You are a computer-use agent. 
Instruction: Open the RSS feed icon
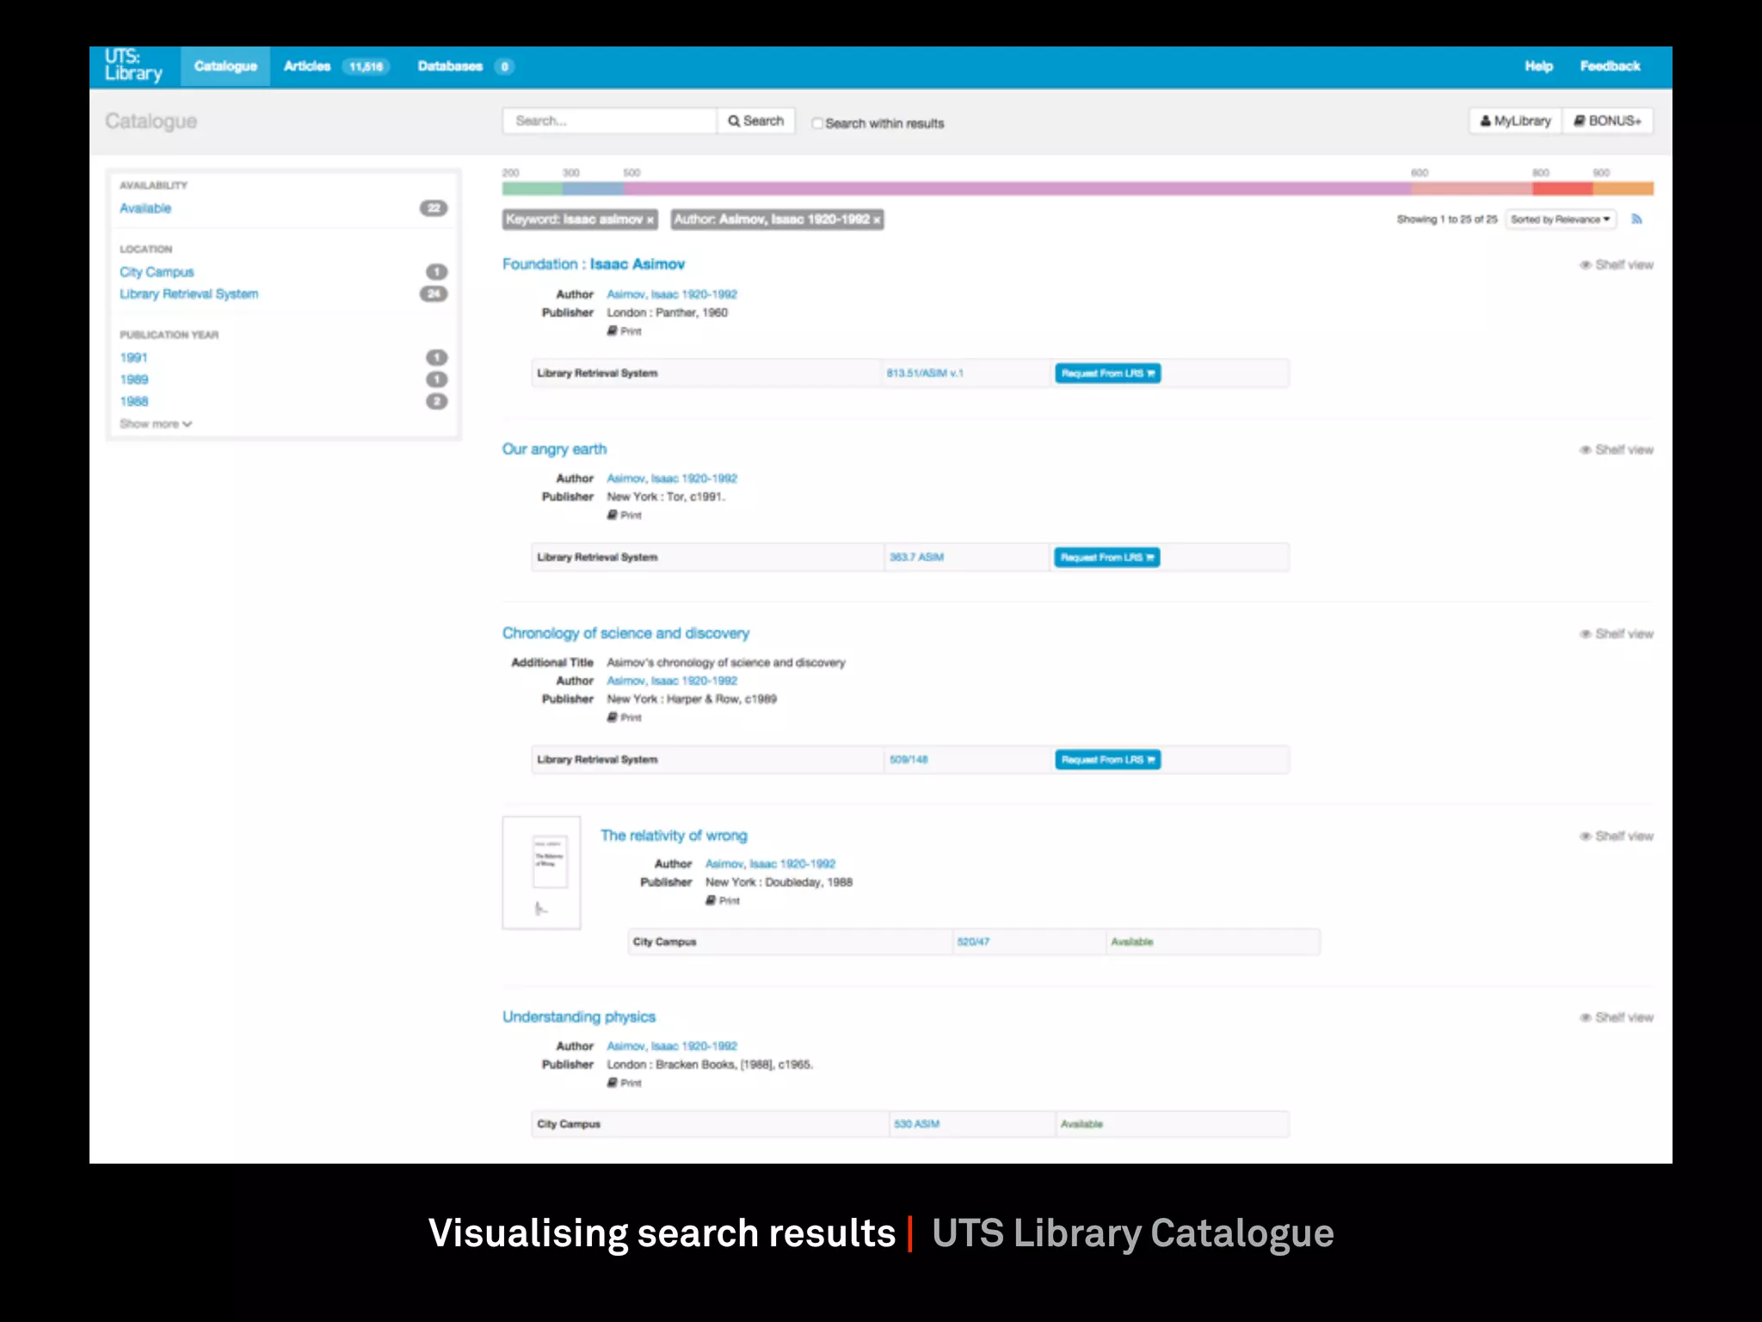1636,219
